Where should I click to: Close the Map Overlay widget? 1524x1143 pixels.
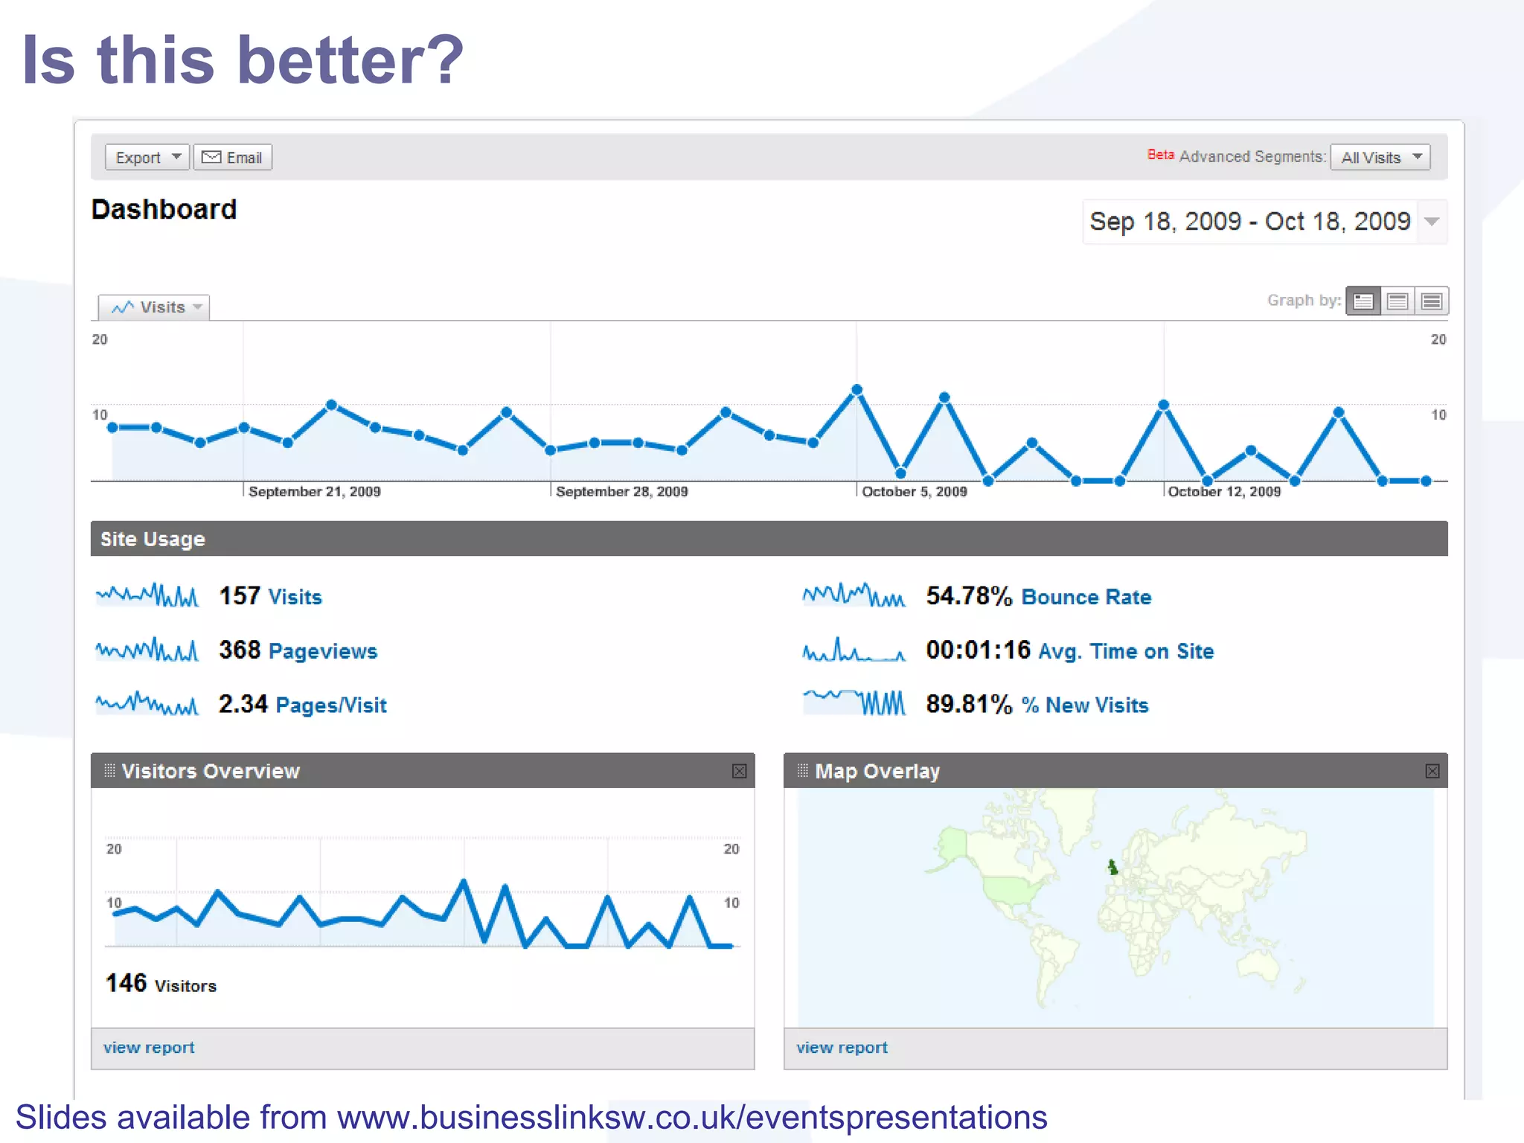coord(1432,771)
